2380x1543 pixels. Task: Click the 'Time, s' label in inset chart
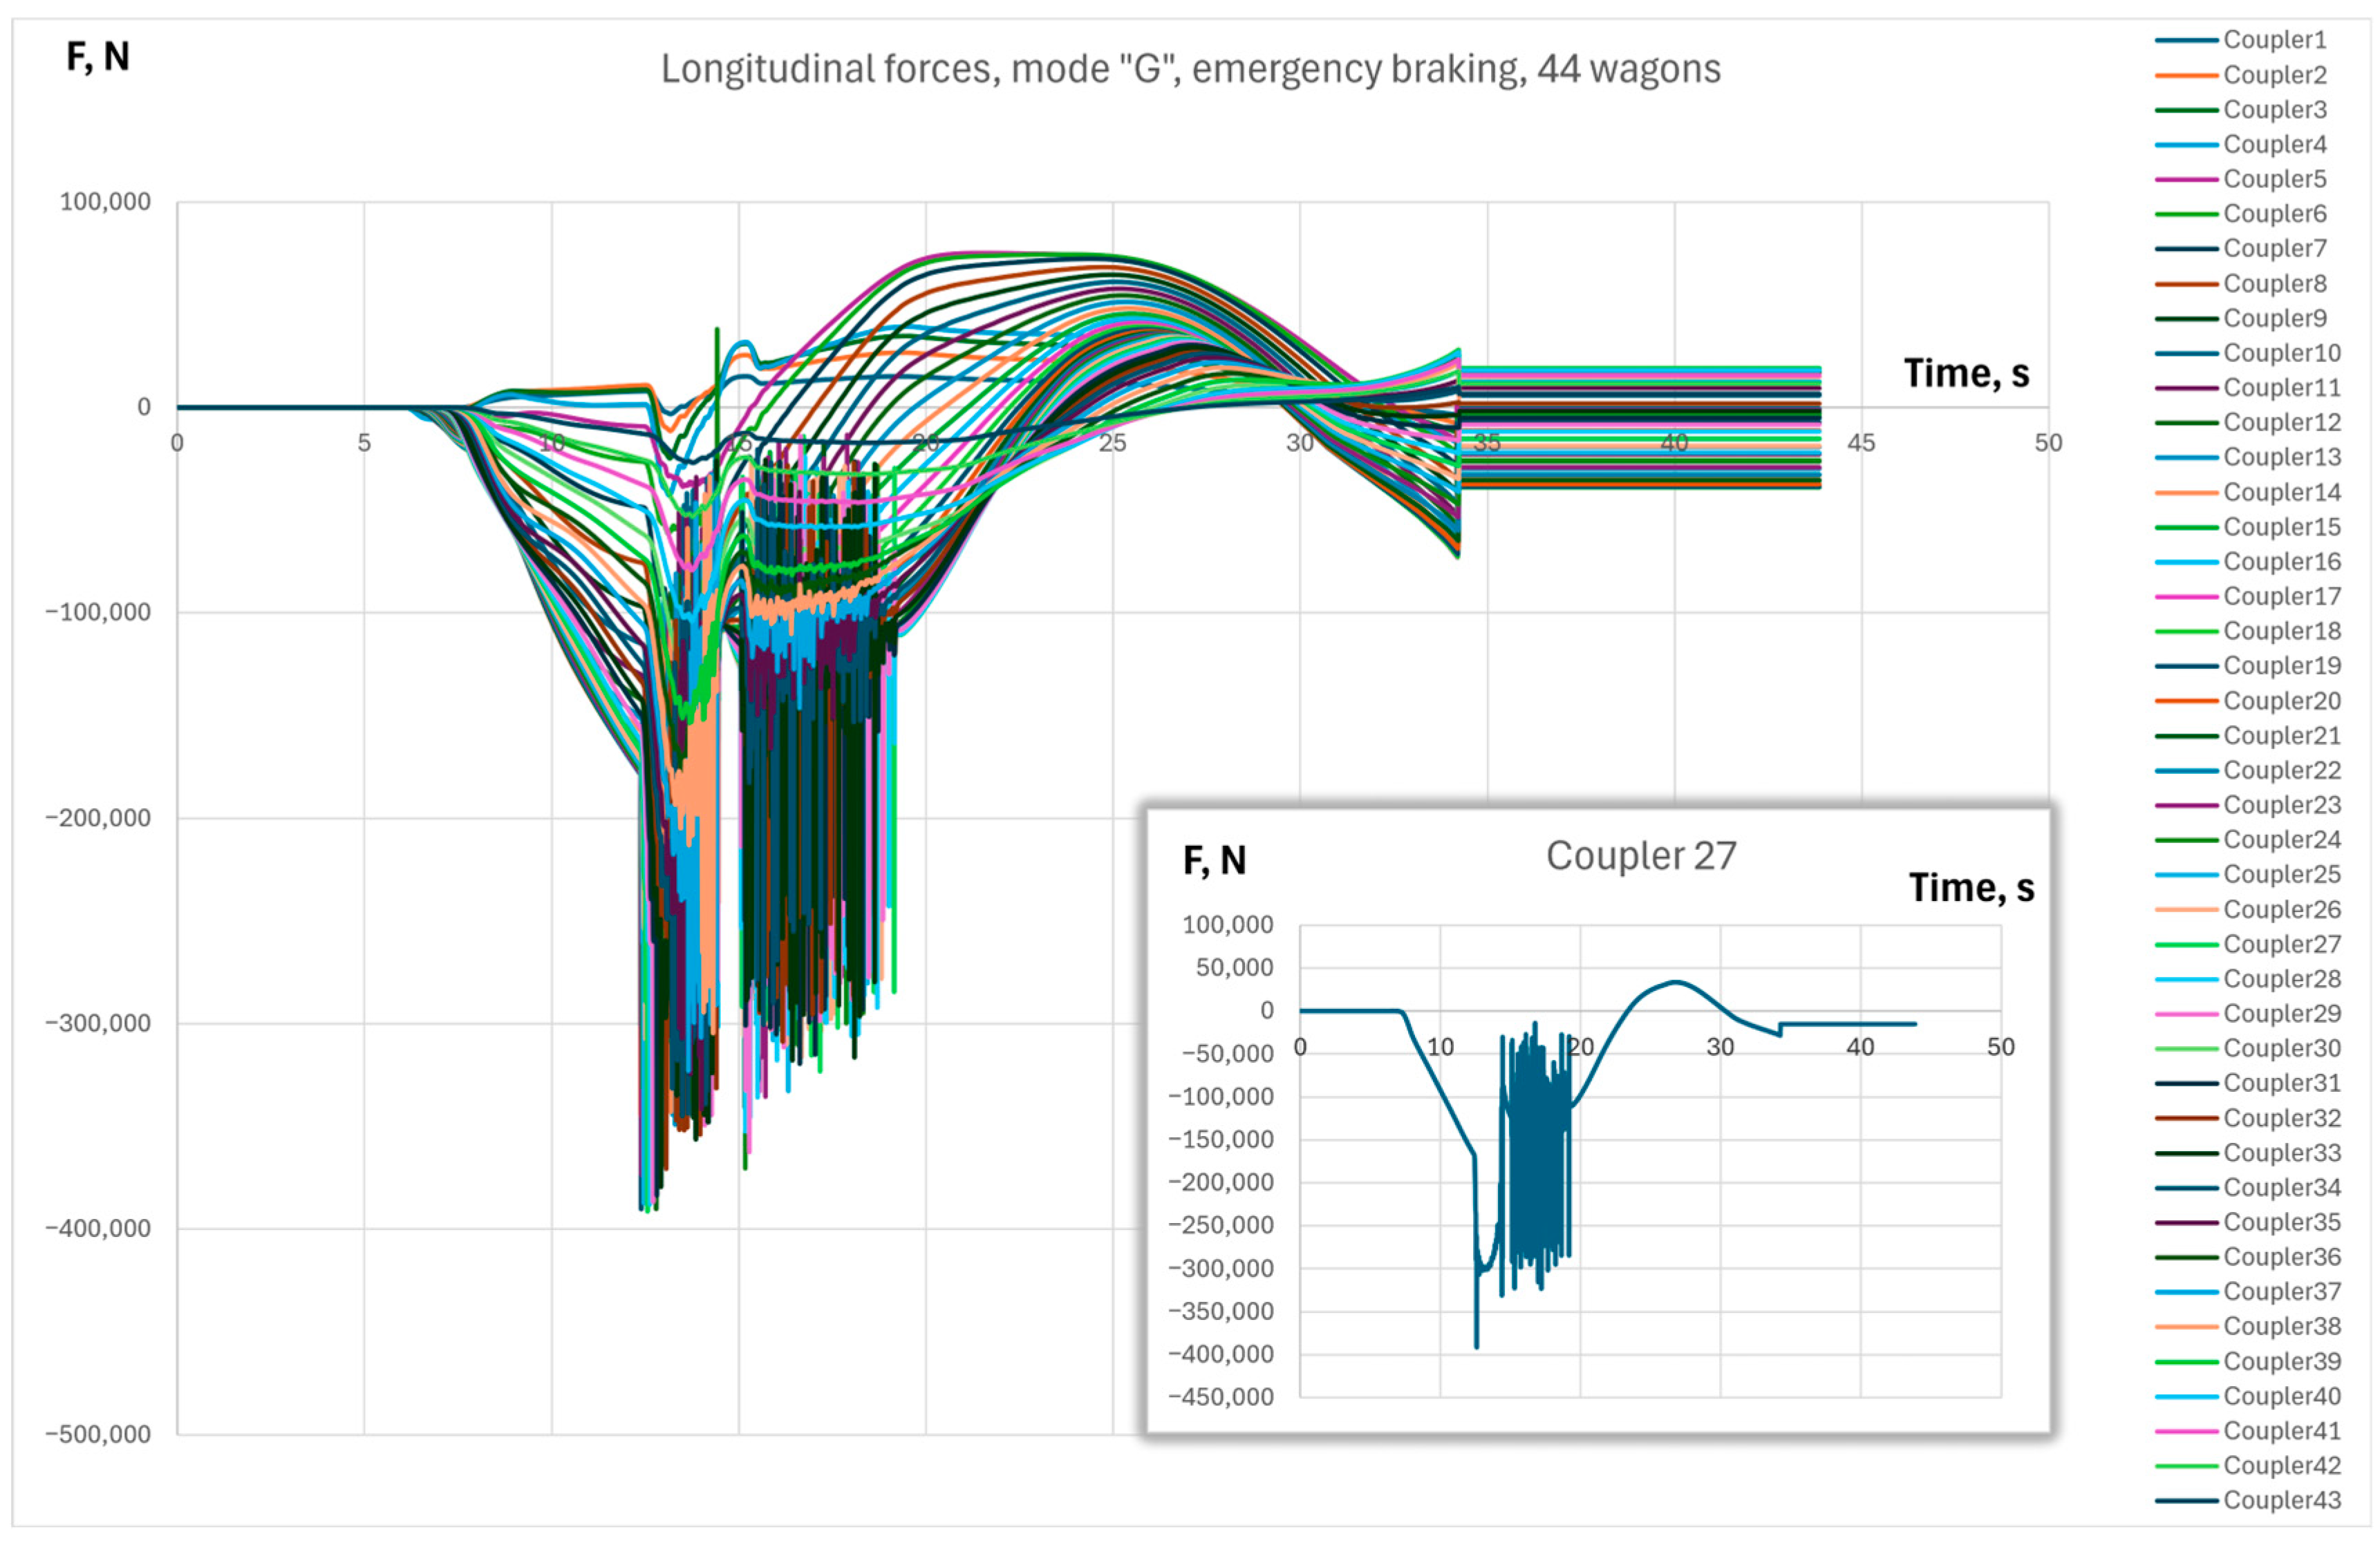tap(1971, 887)
